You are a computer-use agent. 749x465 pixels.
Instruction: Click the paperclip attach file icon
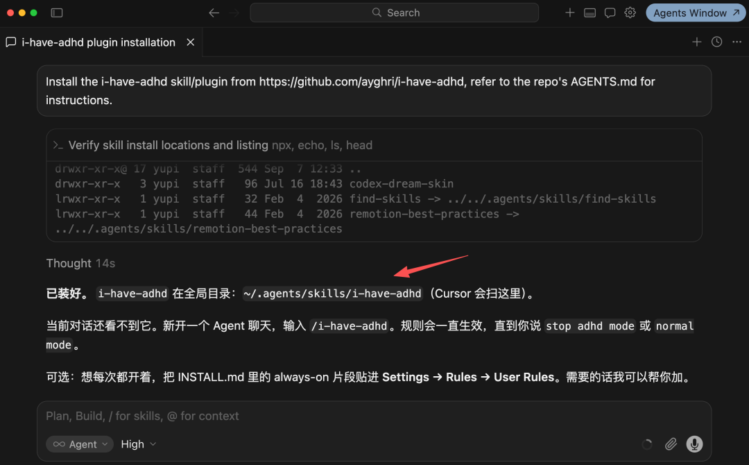(x=671, y=444)
